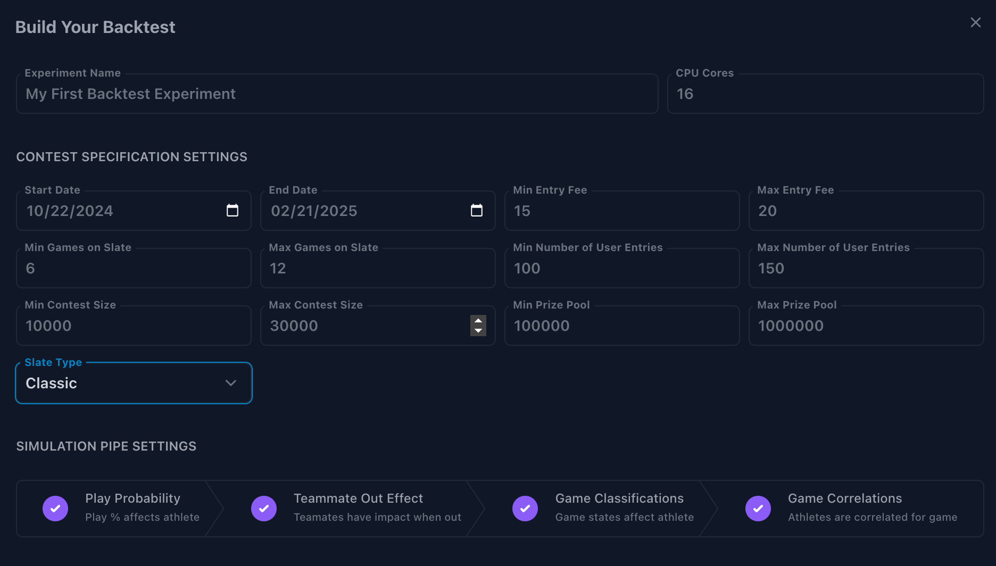The height and width of the screenshot is (566, 996).
Task: Focus the Start Date field
Action: pos(134,211)
